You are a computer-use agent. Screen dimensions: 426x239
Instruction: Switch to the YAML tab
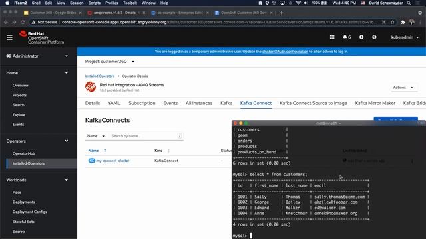coord(114,103)
